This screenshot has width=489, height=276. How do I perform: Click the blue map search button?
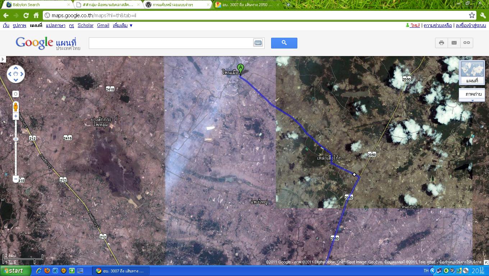point(284,43)
